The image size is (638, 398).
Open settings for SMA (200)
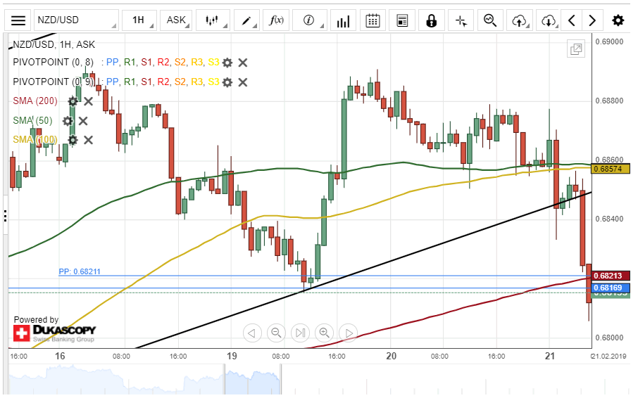(x=73, y=101)
